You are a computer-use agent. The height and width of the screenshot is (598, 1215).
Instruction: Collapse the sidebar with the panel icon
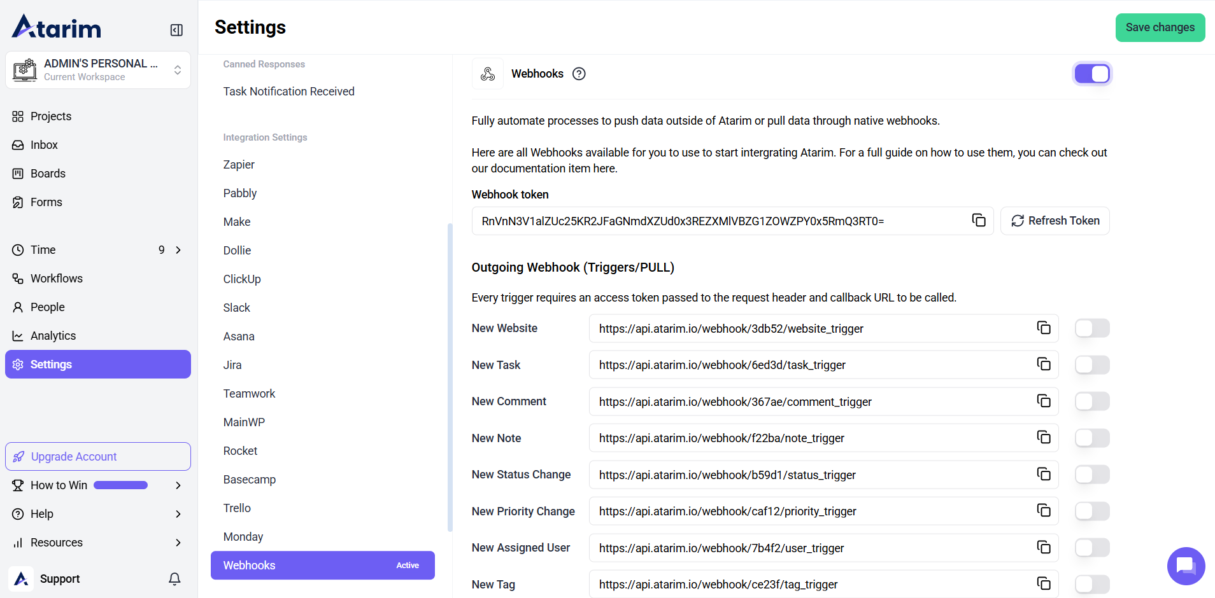click(176, 30)
